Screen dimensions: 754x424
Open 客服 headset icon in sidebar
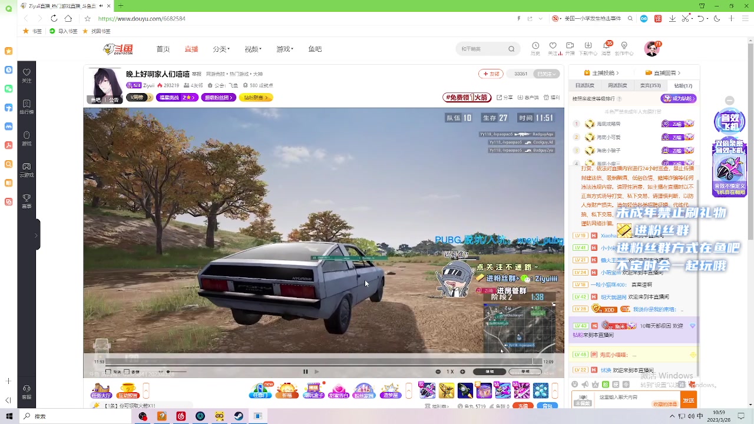(27, 392)
